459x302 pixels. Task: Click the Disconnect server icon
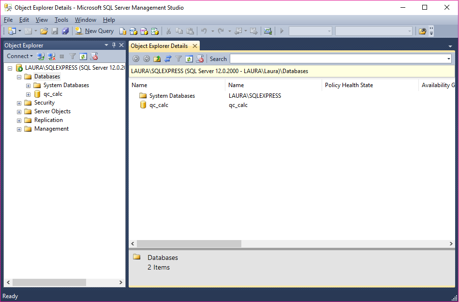coord(52,56)
